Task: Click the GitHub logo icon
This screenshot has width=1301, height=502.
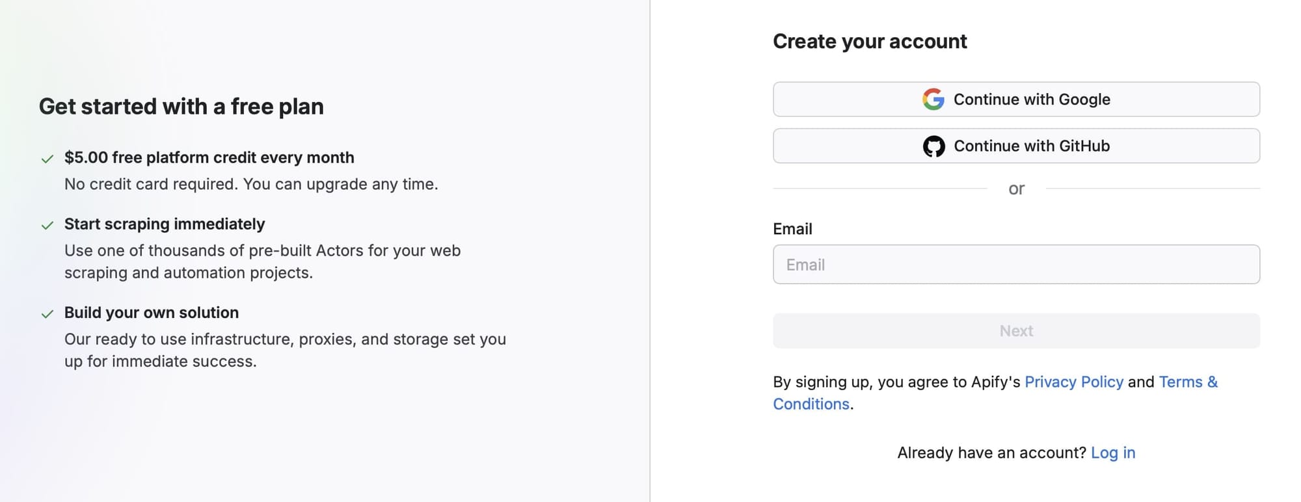Action: (933, 146)
